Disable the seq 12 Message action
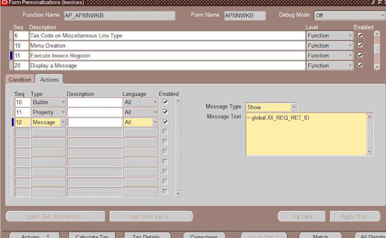386x238 pixels. tap(165, 122)
